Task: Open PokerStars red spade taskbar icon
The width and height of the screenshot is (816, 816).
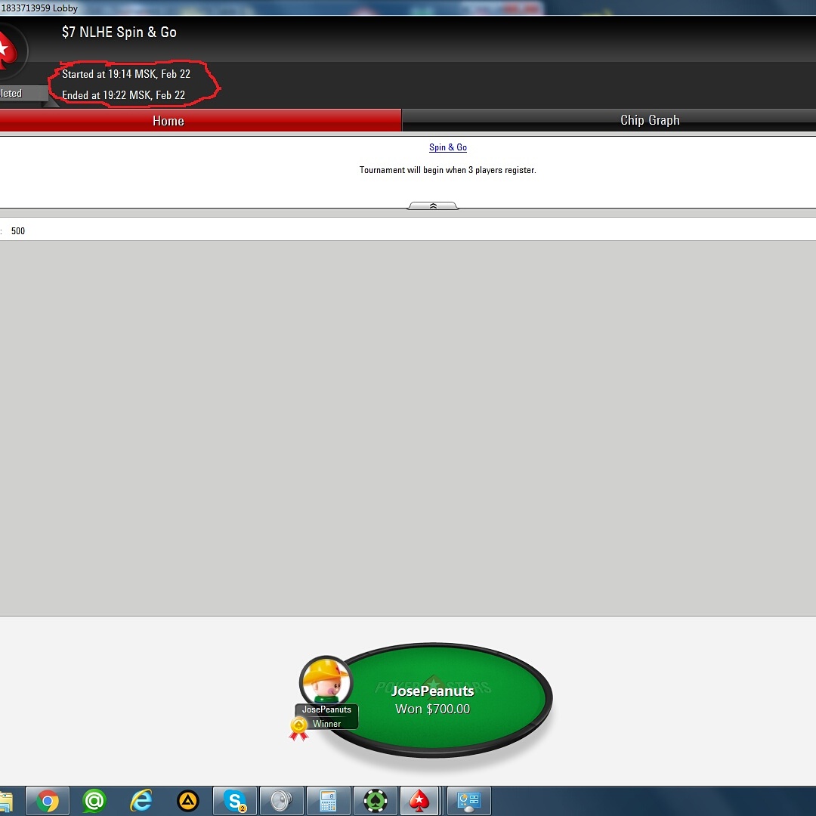Action: pos(419,800)
